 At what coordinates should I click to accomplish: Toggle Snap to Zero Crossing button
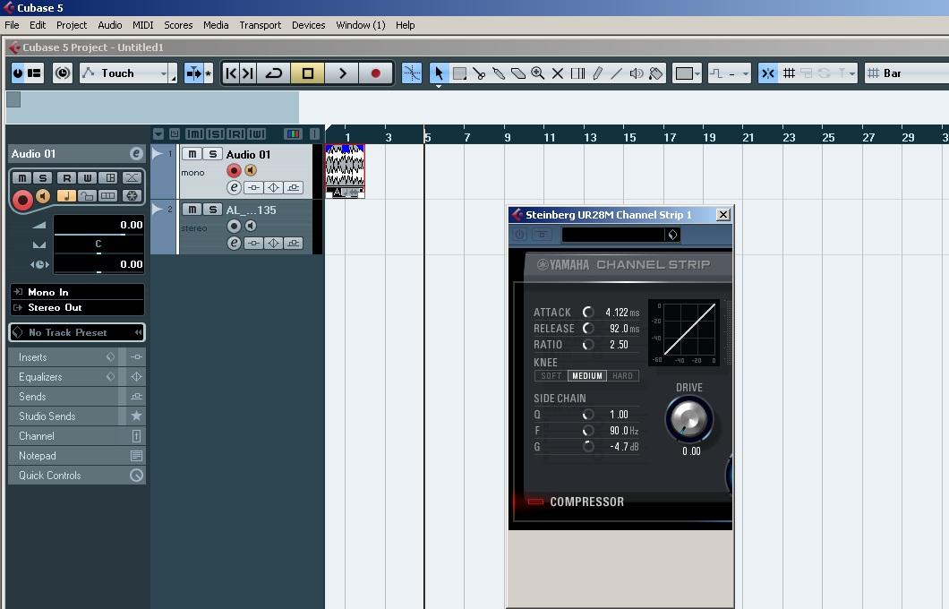pos(412,73)
